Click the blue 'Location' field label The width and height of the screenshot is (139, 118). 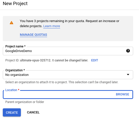[12, 90]
